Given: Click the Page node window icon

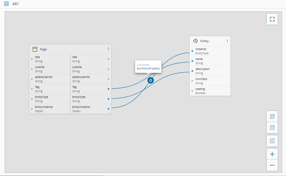Looking at the screenshot, I should pos(35,49).
